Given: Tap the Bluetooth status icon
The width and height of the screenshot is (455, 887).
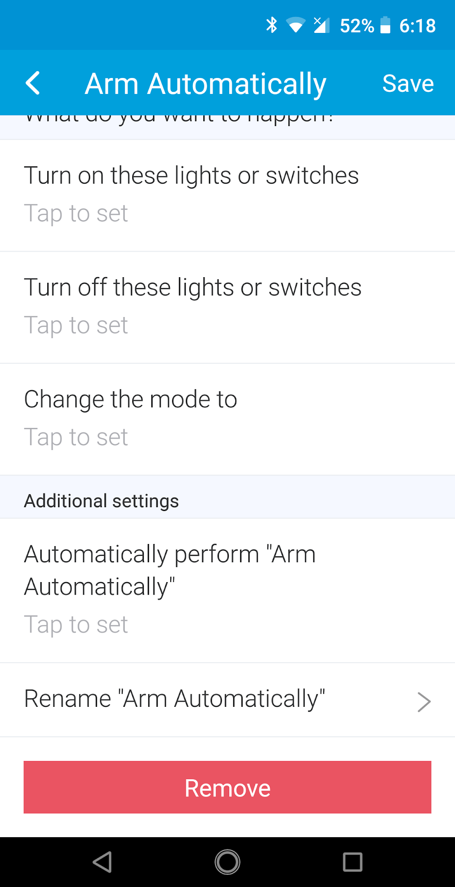Looking at the screenshot, I should 272,25.
